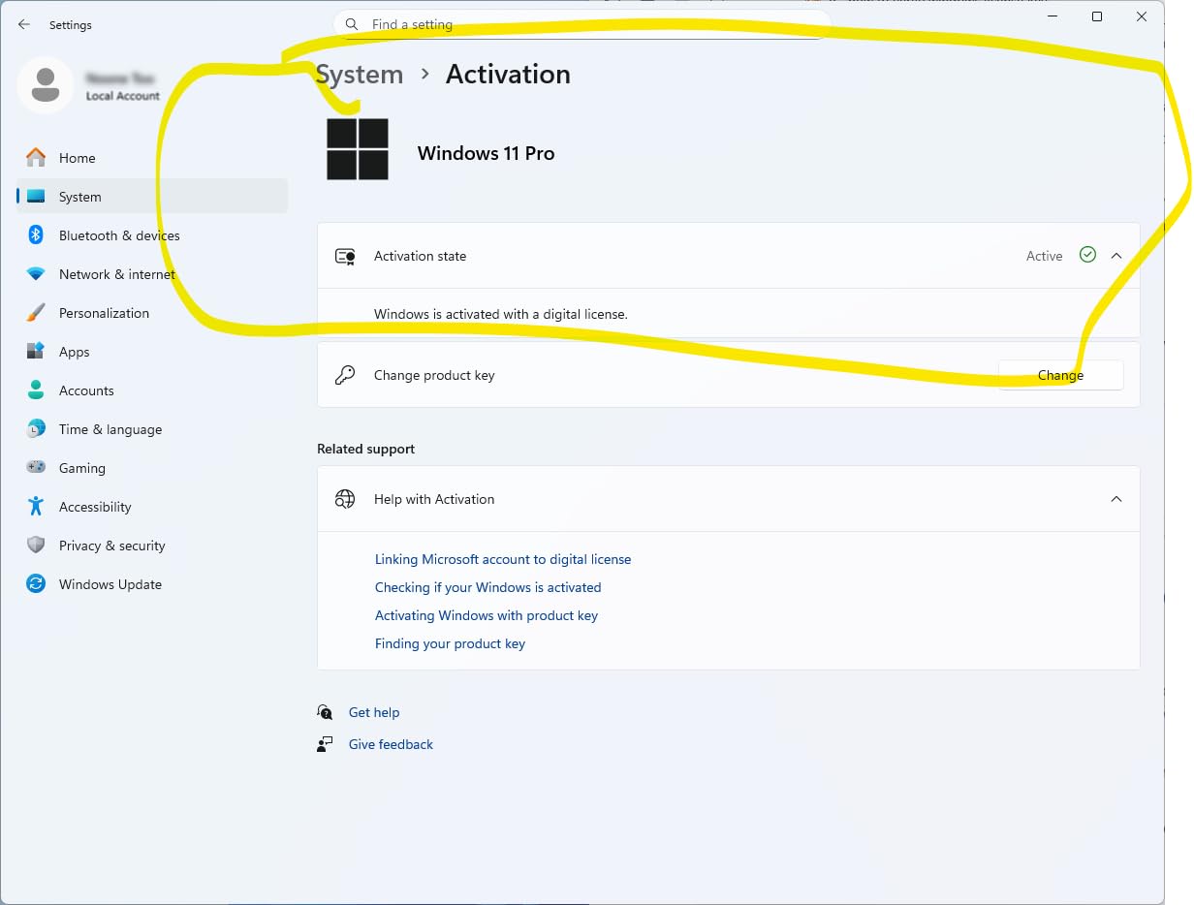Click the Personalization paintbrush icon
Image resolution: width=1194 pixels, height=905 pixels.
click(x=36, y=313)
